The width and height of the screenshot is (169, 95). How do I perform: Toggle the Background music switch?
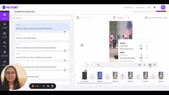click(x=141, y=61)
